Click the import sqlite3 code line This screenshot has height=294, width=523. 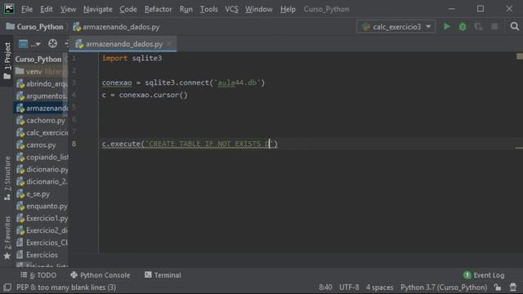point(132,58)
